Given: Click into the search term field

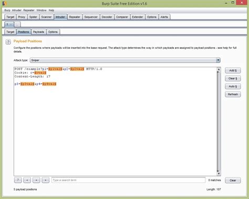Looking at the screenshot, I should (x=128, y=180).
